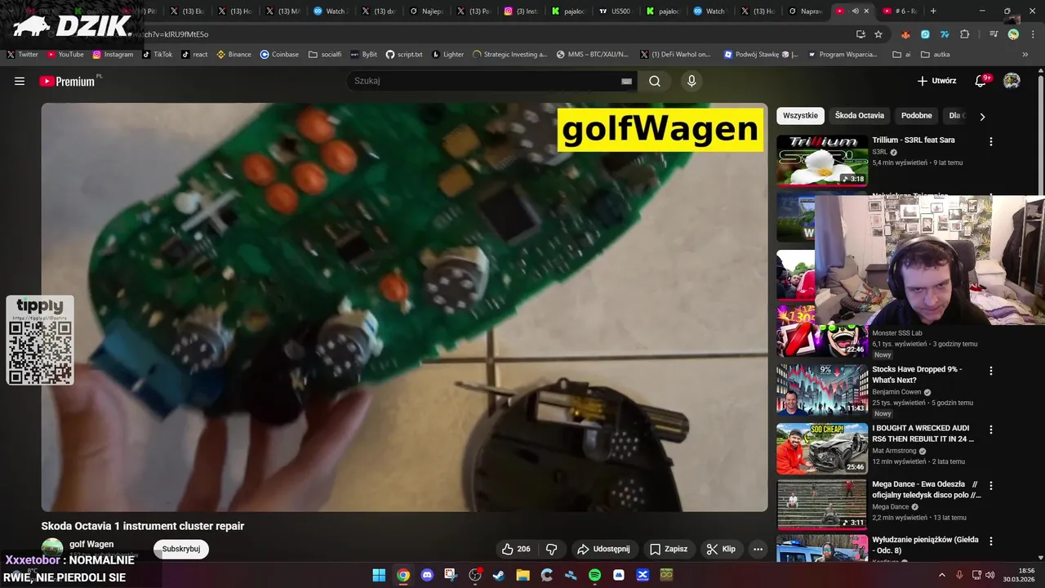Open the YouTube account avatar menu
Viewport: 1045px width, 588px height.
[1012, 81]
